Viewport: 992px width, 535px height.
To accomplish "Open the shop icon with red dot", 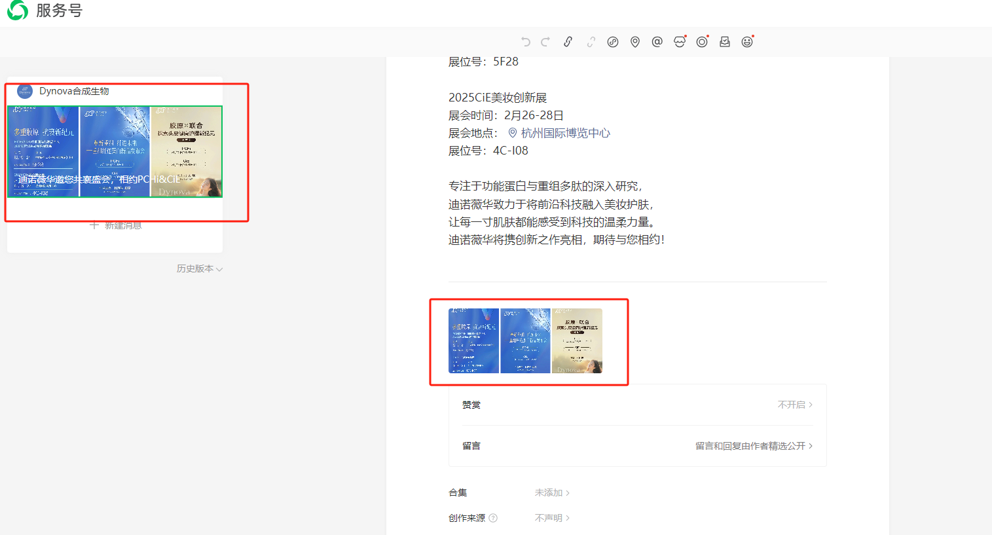I will click(x=680, y=42).
